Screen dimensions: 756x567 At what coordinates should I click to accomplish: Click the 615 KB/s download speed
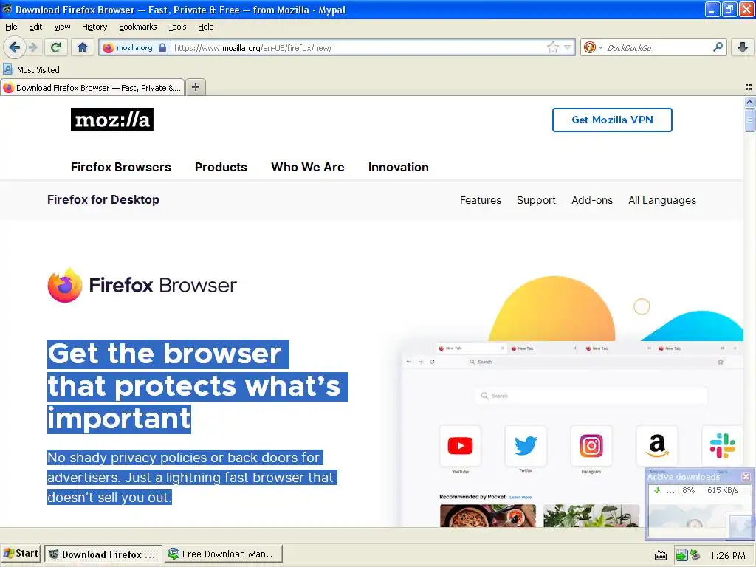[723, 490]
